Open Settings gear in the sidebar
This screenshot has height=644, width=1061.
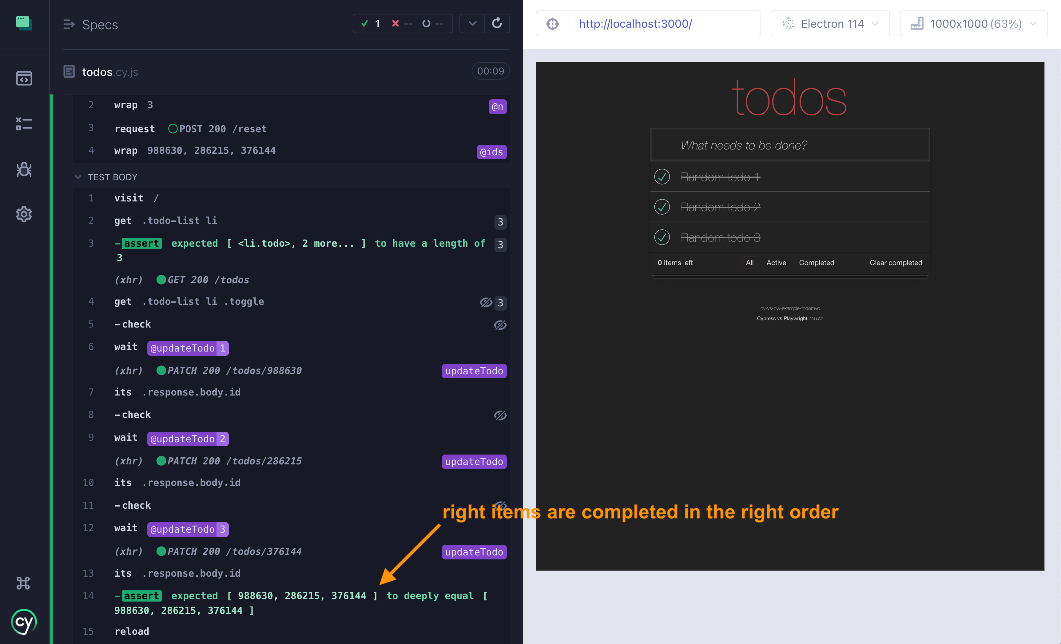pos(24,214)
